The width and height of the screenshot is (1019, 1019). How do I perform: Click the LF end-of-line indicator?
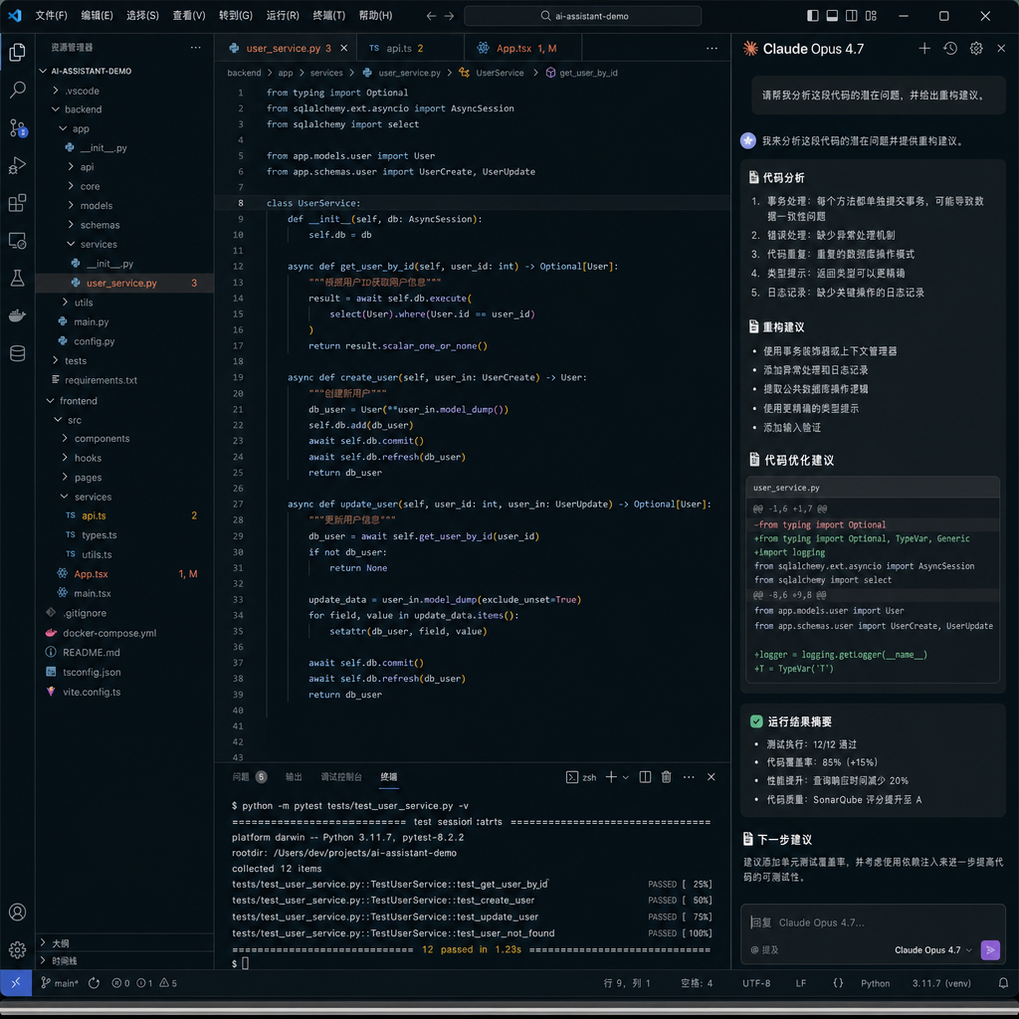click(x=801, y=983)
